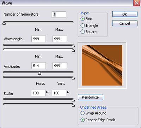The height and width of the screenshot is (128, 141).
Task: Click the Horiz. Scale input field
Action: tap(38, 93)
